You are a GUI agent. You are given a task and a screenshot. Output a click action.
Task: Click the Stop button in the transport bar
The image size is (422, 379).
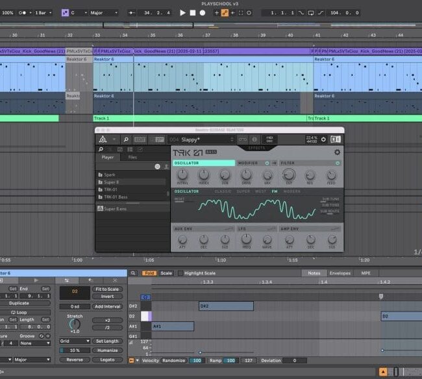[x=194, y=12]
